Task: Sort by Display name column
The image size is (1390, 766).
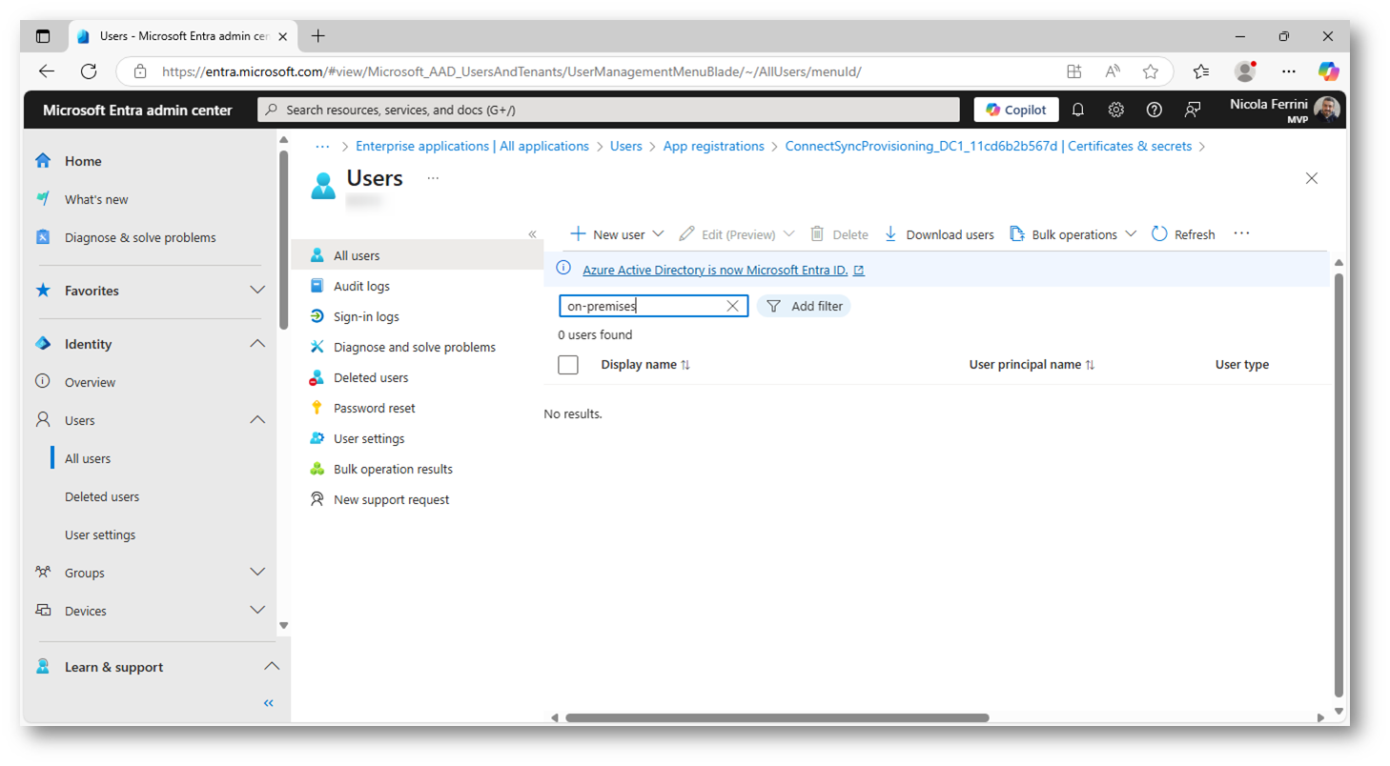Action: (645, 365)
